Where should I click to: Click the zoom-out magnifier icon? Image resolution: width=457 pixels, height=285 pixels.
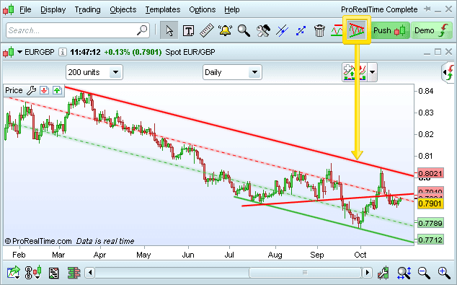[424, 273]
